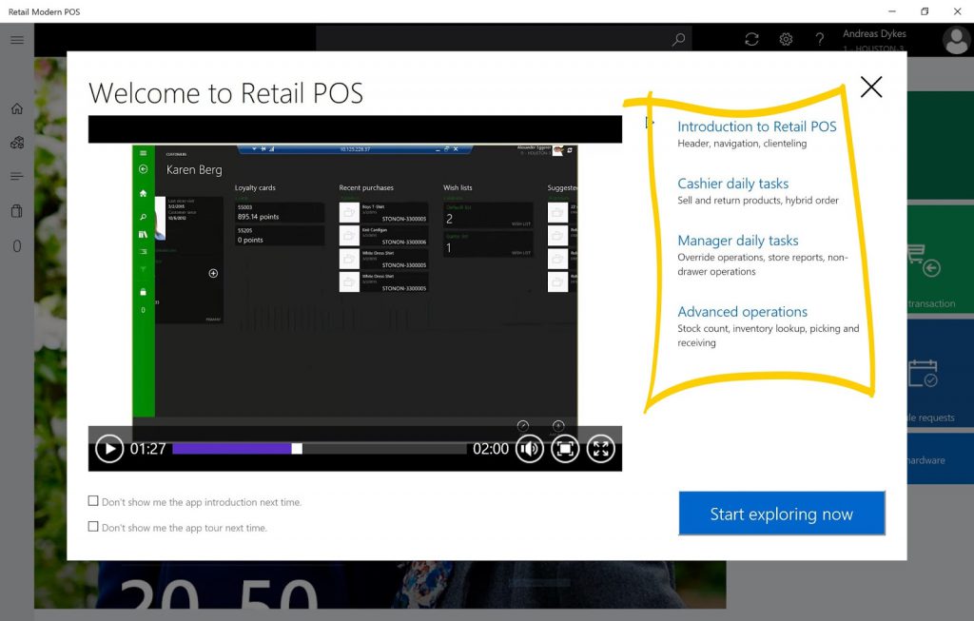Screen dimensions: 974x621
Task: Click the video fit-to-window icon
Action: point(565,448)
